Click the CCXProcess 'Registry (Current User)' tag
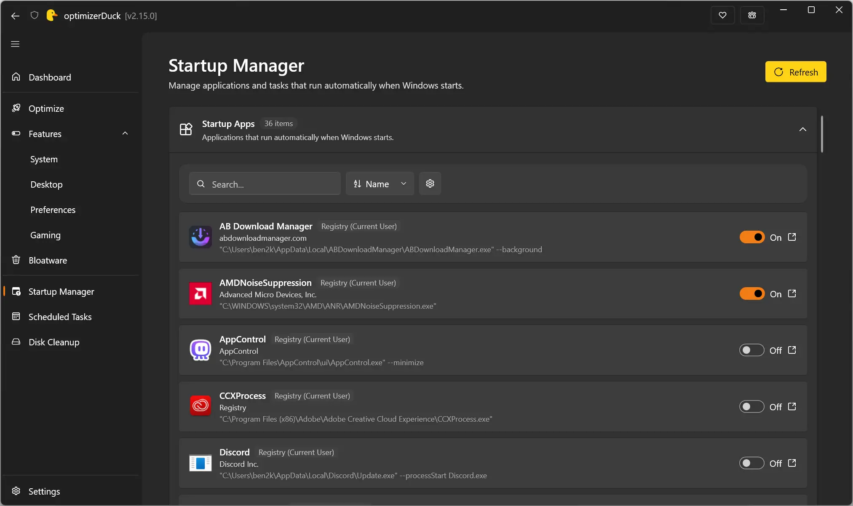This screenshot has width=853, height=506. 312,396
